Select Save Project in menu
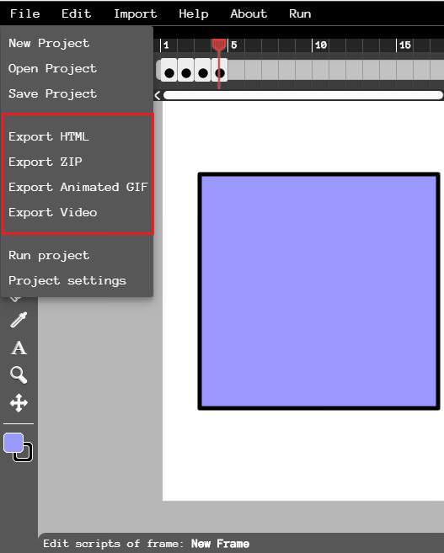The width and height of the screenshot is (444, 553). [x=52, y=93]
